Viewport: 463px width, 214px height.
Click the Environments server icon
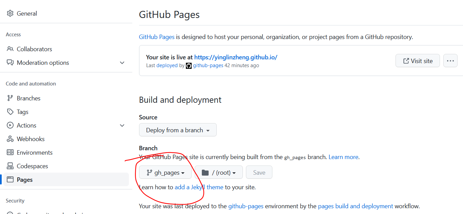click(x=10, y=152)
